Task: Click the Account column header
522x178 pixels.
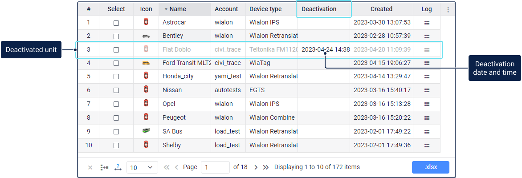Action: click(x=226, y=9)
